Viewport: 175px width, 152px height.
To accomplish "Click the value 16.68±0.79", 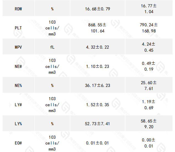I will (x=97, y=9).
